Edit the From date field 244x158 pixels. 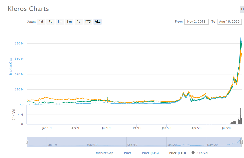(196, 22)
